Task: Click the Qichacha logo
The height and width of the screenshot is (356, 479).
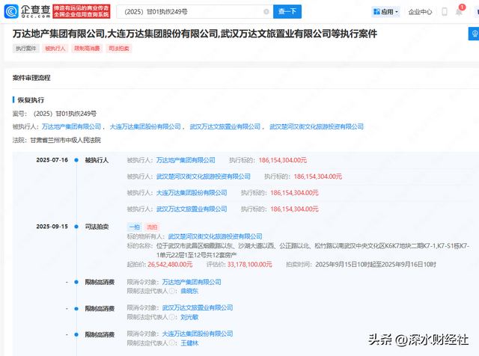Action: pos(28,12)
